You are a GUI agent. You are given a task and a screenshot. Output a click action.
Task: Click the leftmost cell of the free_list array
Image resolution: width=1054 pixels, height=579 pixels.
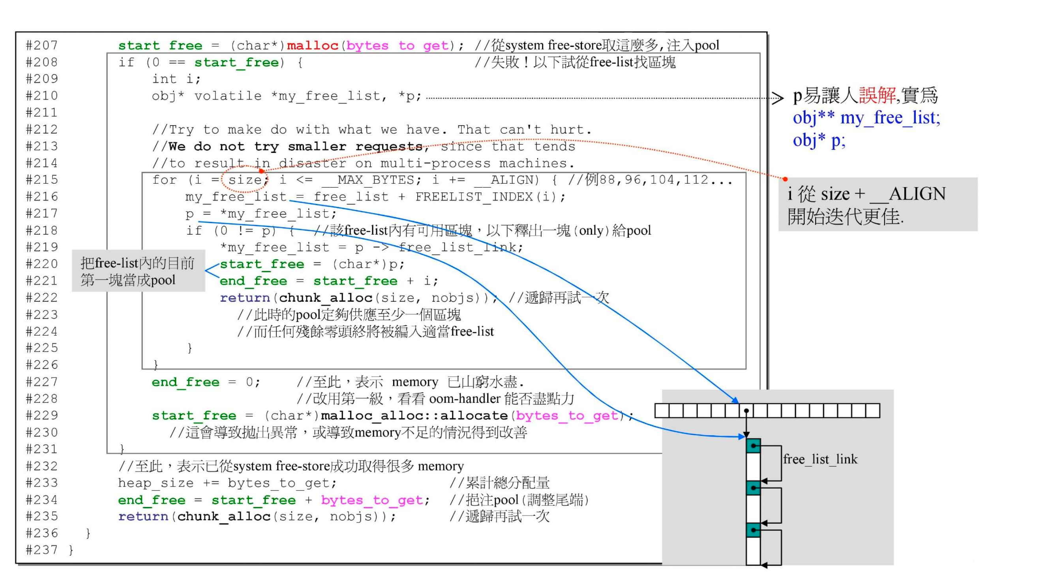click(x=662, y=411)
